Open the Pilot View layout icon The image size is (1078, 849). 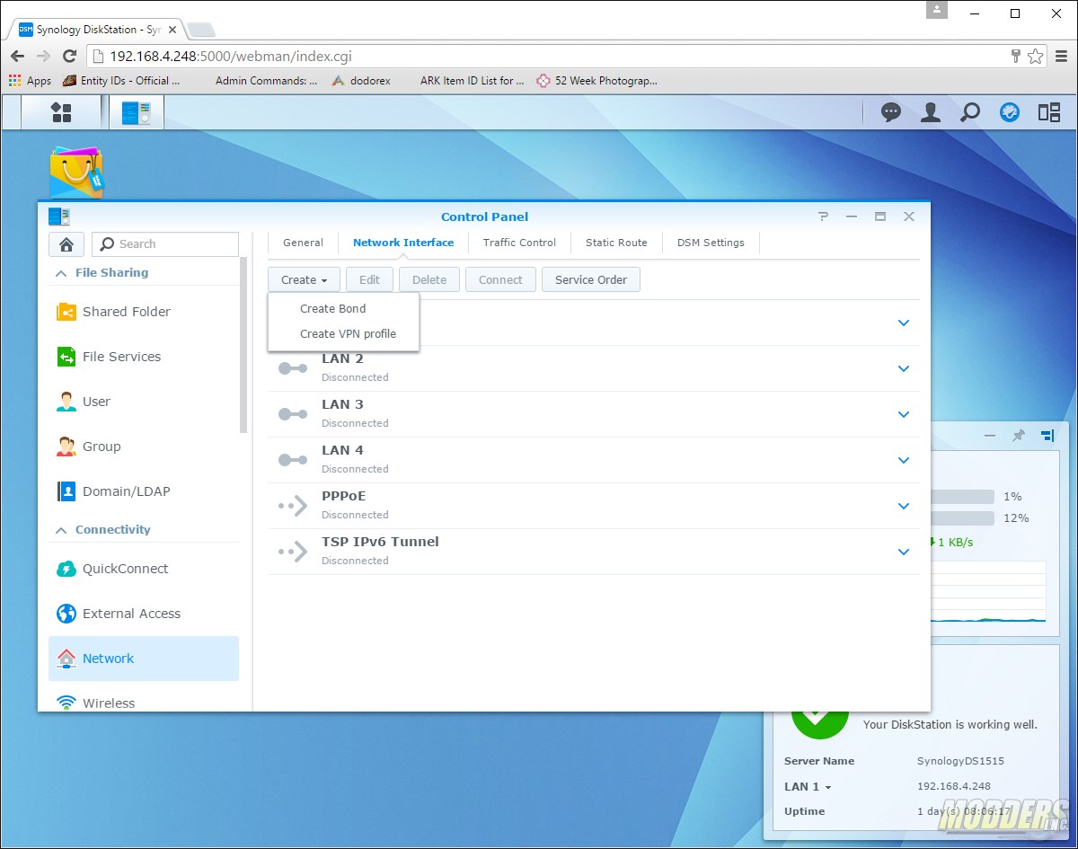click(x=1049, y=112)
